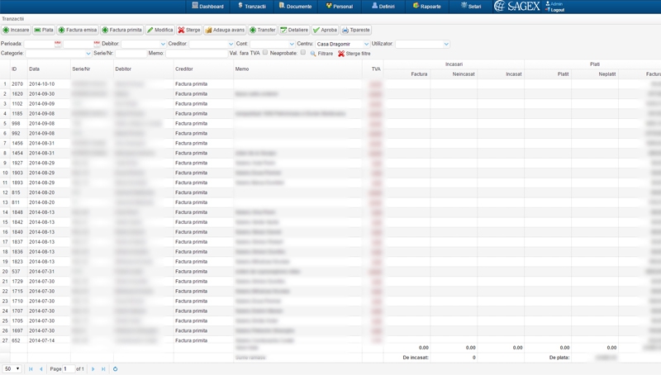Open the Rapoarte menu
Image resolution: width=661 pixels, height=375 pixels.
click(x=426, y=7)
